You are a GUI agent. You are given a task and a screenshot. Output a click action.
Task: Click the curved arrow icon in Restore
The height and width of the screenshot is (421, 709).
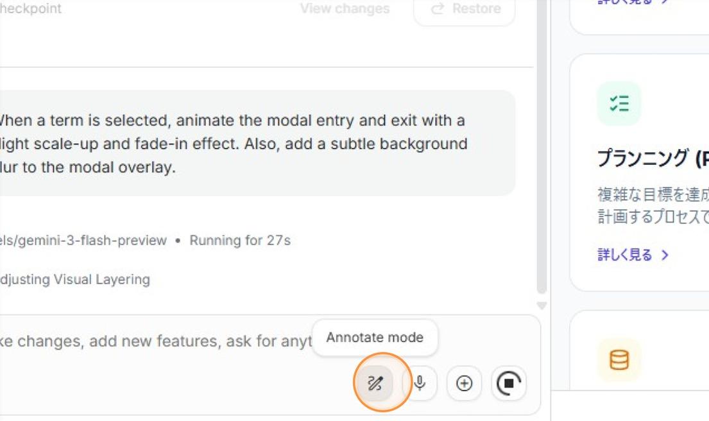coord(438,9)
